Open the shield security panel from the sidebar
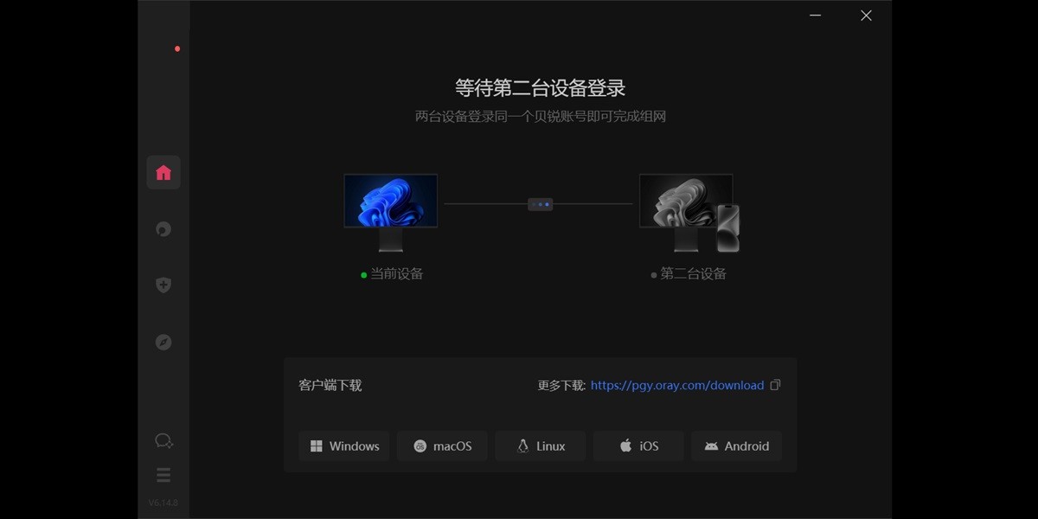 tap(163, 285)
